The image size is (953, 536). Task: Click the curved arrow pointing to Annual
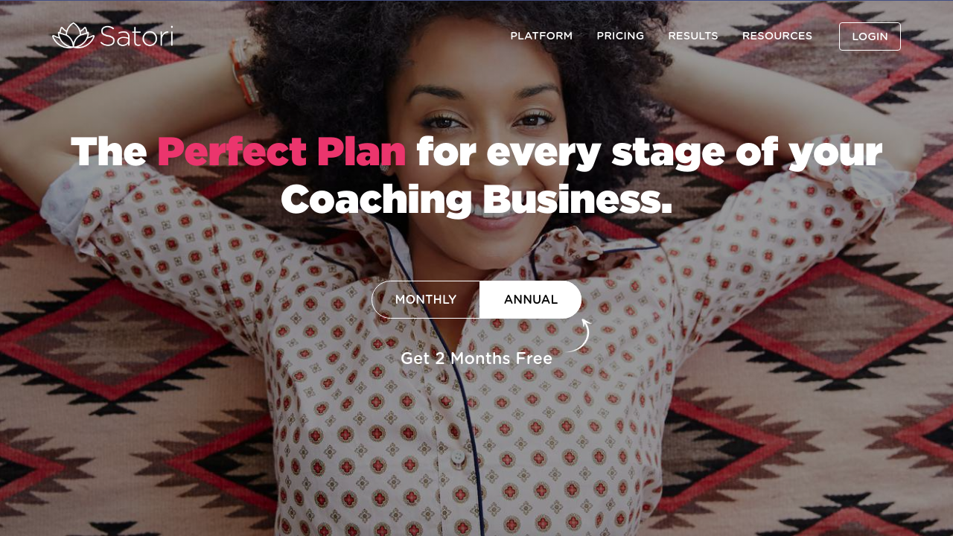(x=579, y=335)
